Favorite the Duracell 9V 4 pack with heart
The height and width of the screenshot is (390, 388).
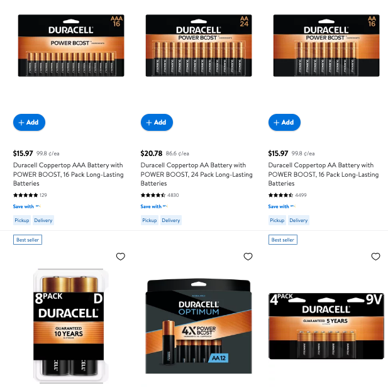[375, 257]
